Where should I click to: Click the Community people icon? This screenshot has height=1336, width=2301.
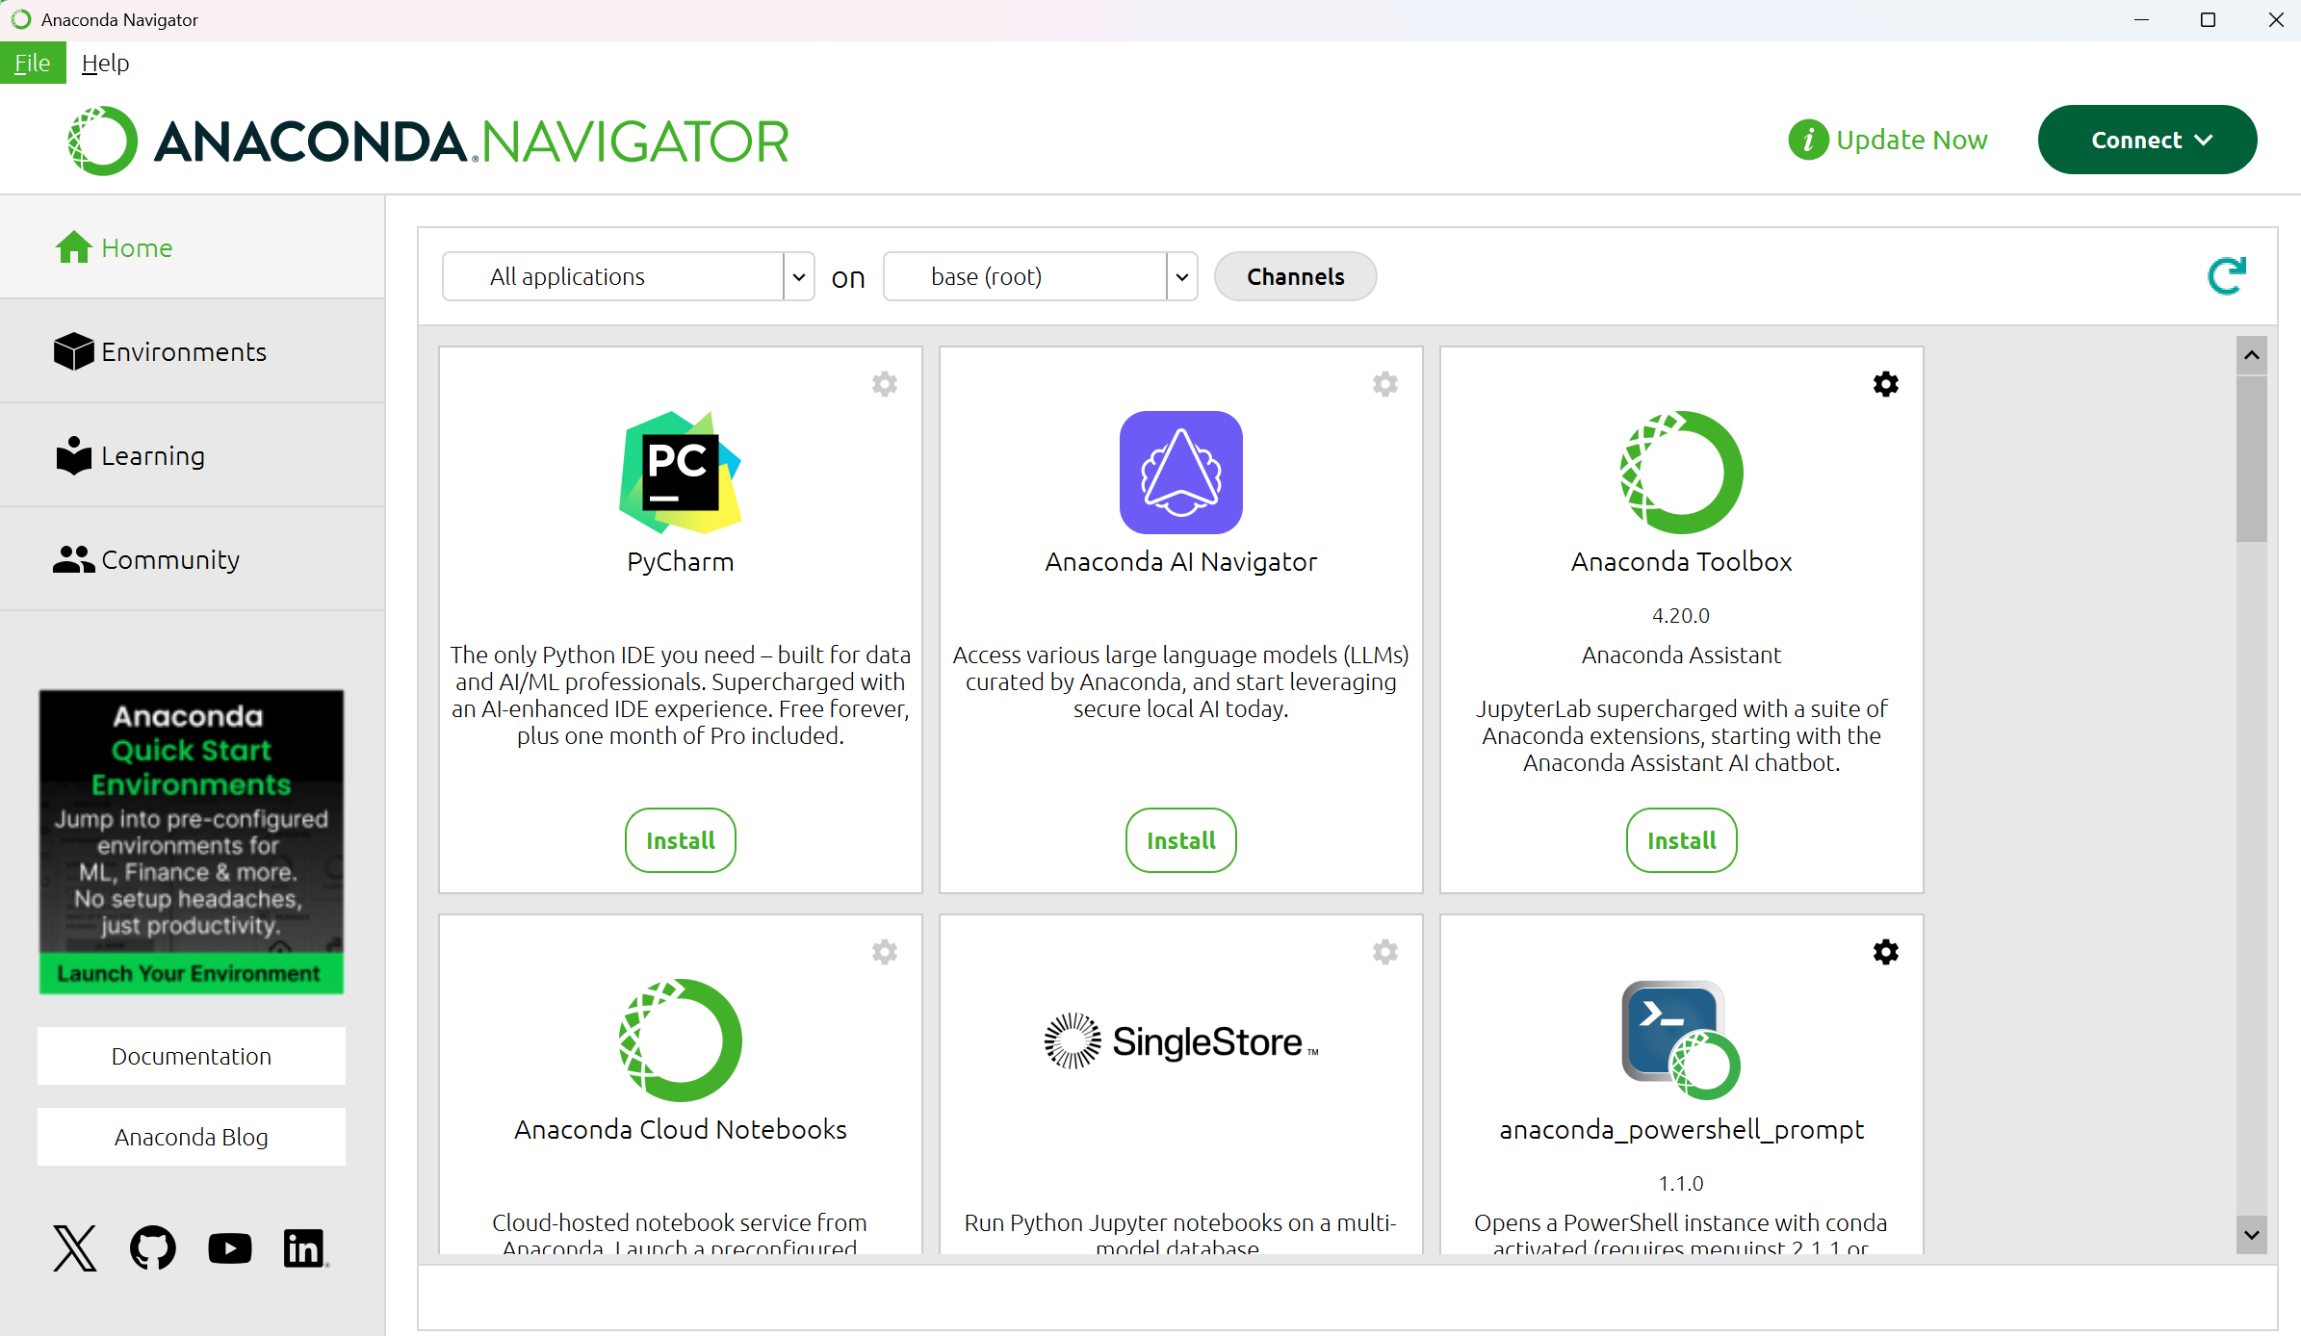(x=73, y=559)
